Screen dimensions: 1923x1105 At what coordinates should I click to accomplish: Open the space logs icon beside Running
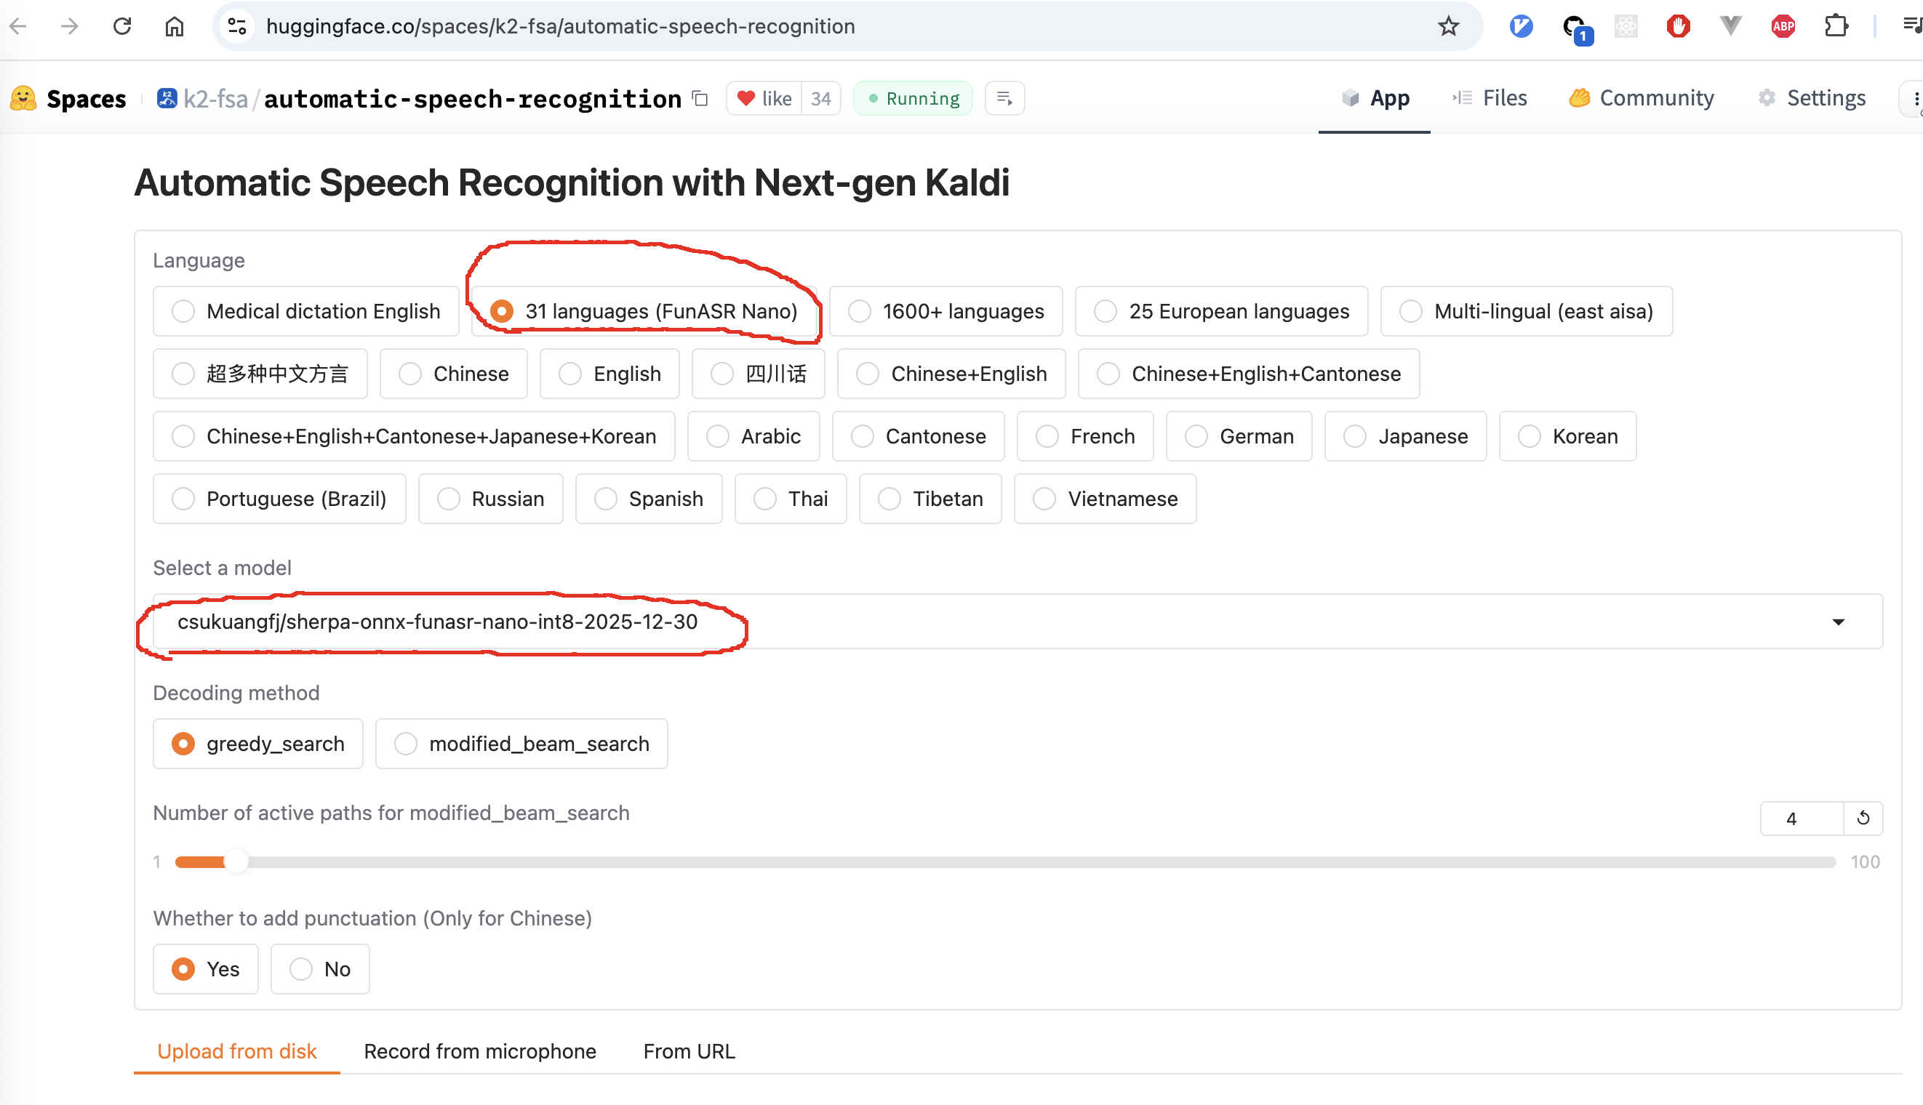(1004, 99)
